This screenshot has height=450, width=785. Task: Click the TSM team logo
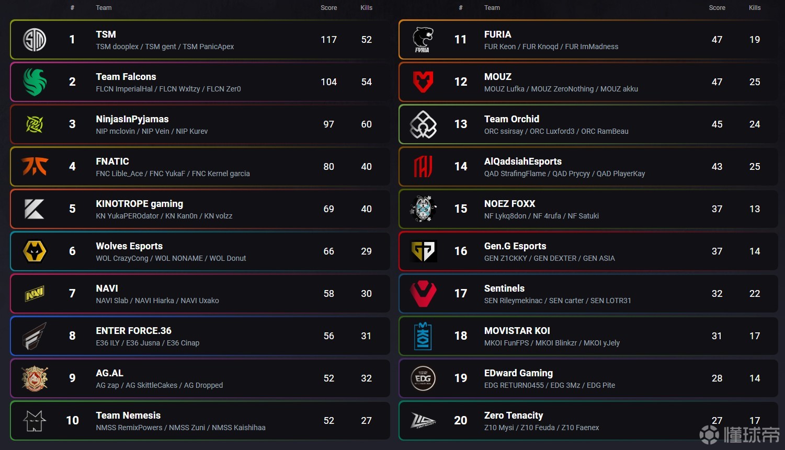tap(35, 40)
